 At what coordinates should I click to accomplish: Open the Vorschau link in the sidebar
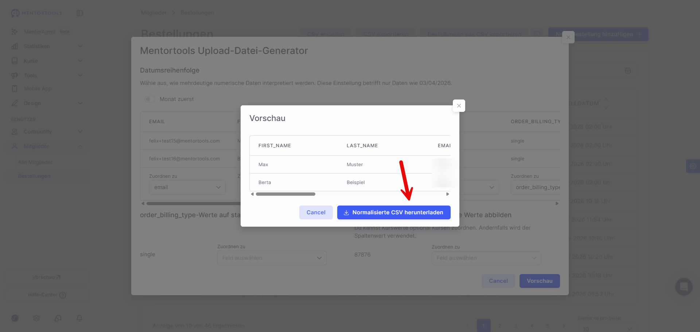click(47, 277)
